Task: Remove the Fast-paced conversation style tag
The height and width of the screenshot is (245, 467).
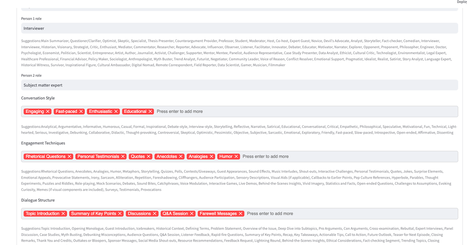Action: [81, 111]
